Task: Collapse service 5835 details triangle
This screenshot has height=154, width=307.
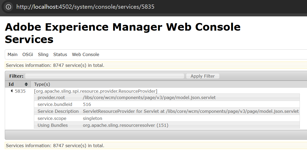Action: click(12, 91)
